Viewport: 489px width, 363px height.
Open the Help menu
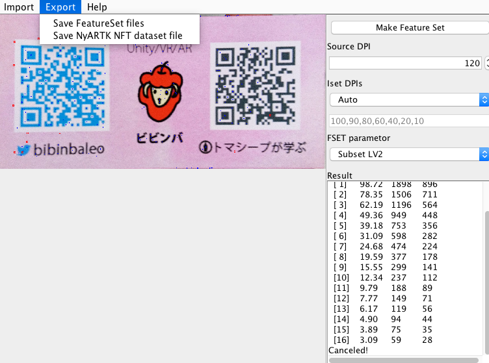pyautogui.click(x=97, y=7)
